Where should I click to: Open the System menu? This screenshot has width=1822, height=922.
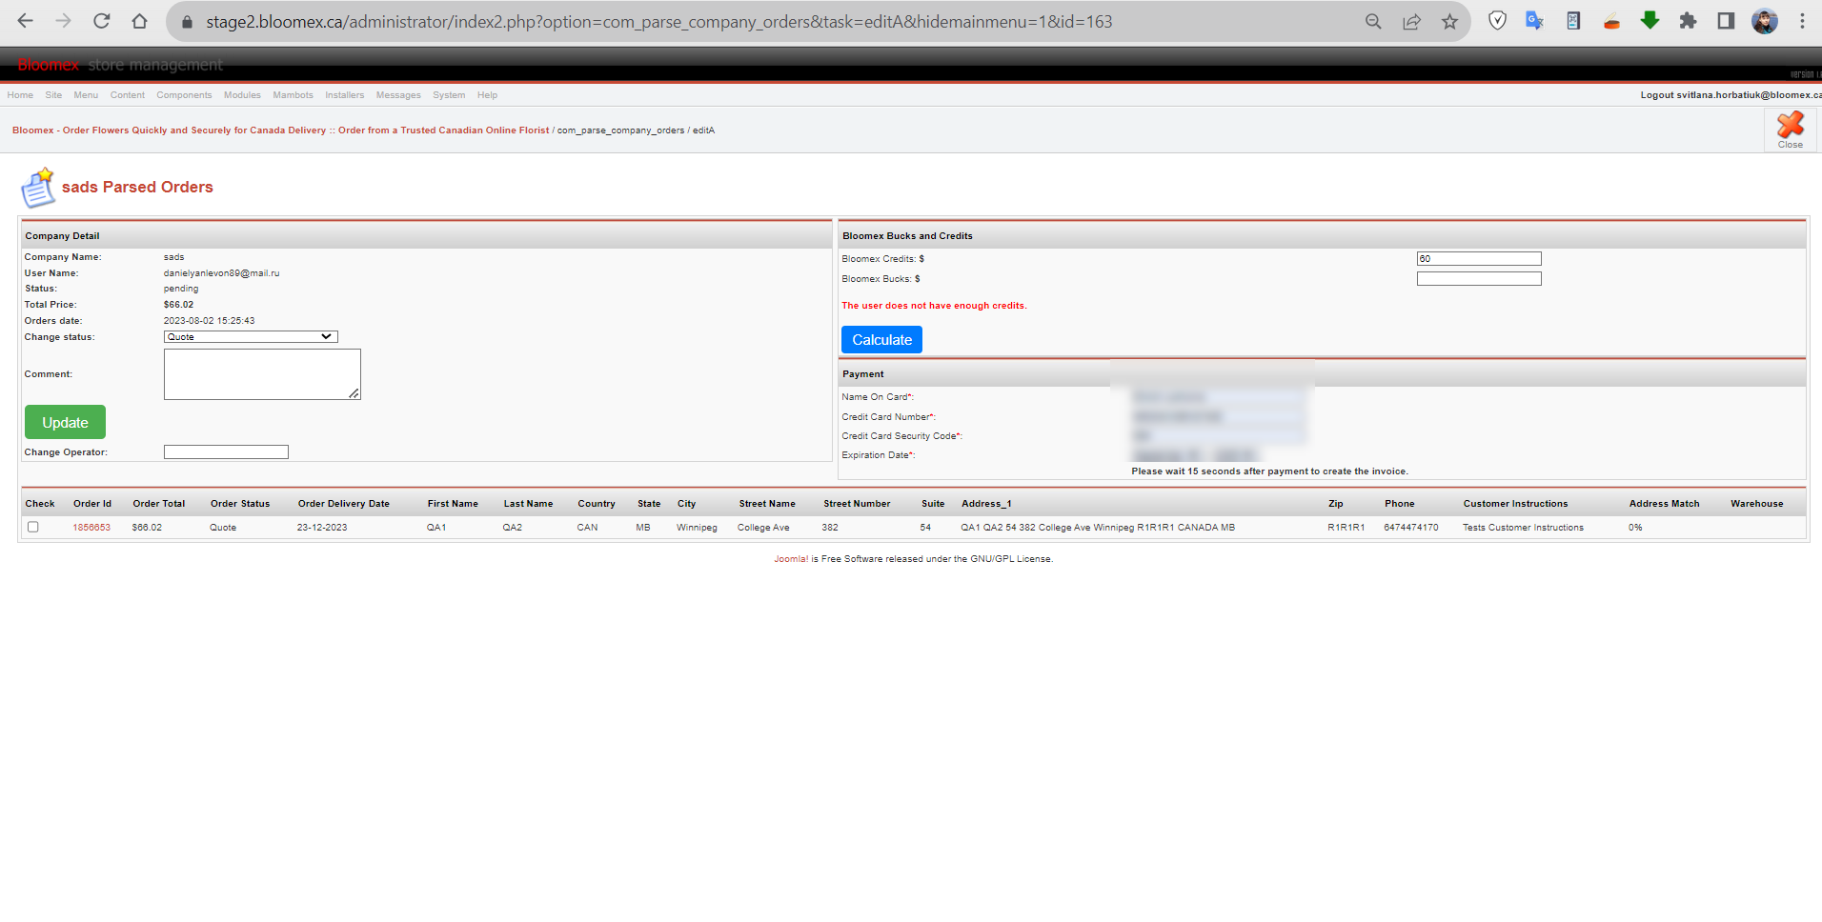[449, 95]
